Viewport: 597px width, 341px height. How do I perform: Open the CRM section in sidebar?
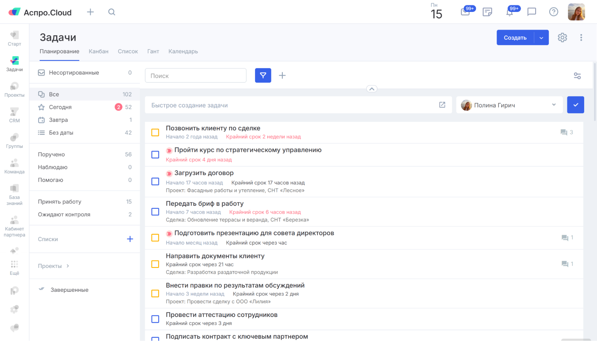(x=14, y=115)
